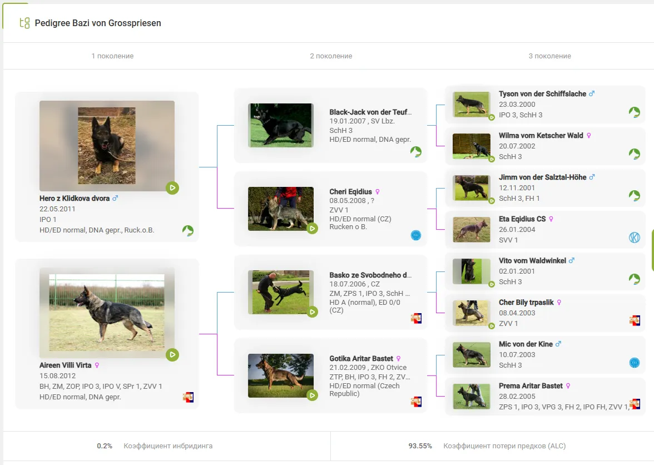Click play icon on Gotika Aritar Bastet photo
Image resolution: width=654 pixels, height=465 pixels.
click(312, 395)
